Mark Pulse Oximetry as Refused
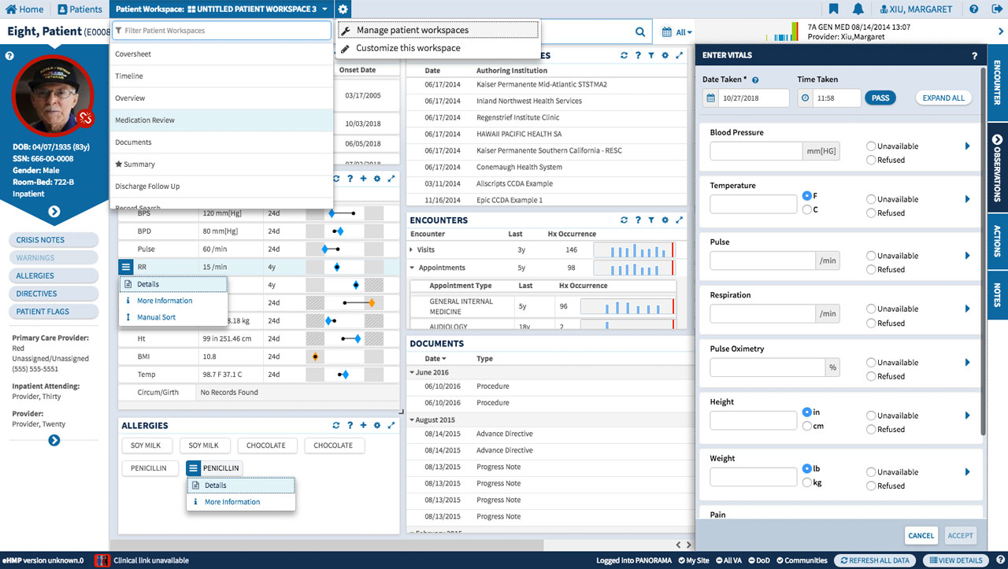 click(x=872, y=376)
